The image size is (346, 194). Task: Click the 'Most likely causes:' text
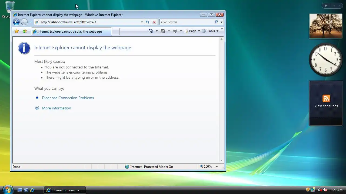pyautogui.click(x=50, y=61)
